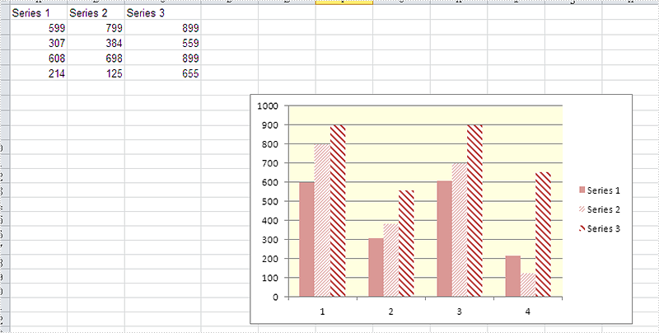Screen dimensions: 659x333
Task: Click the short Series 2 bar in category 4
Action: click(x=528, y=284)
